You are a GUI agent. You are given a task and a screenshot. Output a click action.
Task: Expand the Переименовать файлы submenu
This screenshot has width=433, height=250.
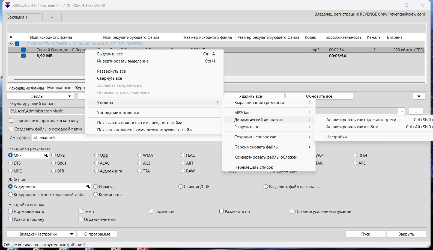pos(269,147)
